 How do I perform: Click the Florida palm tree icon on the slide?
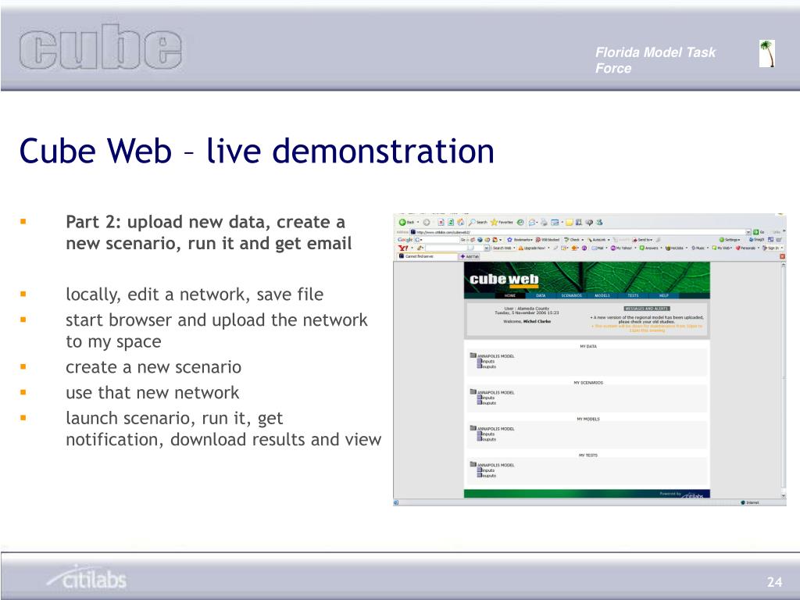[767, 54]
